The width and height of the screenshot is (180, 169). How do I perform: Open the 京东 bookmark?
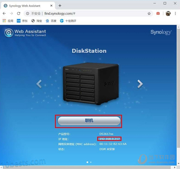pos(22,21)
